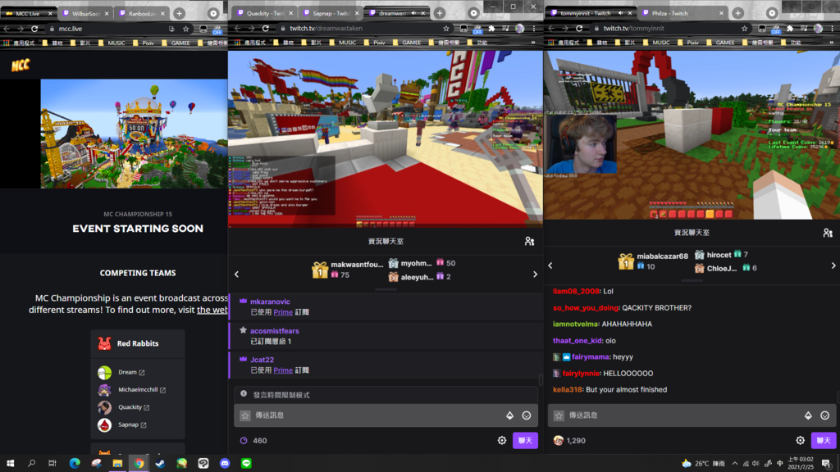
Task: Open LINE app from the taskbar
Action: click(x=246, y=464)
